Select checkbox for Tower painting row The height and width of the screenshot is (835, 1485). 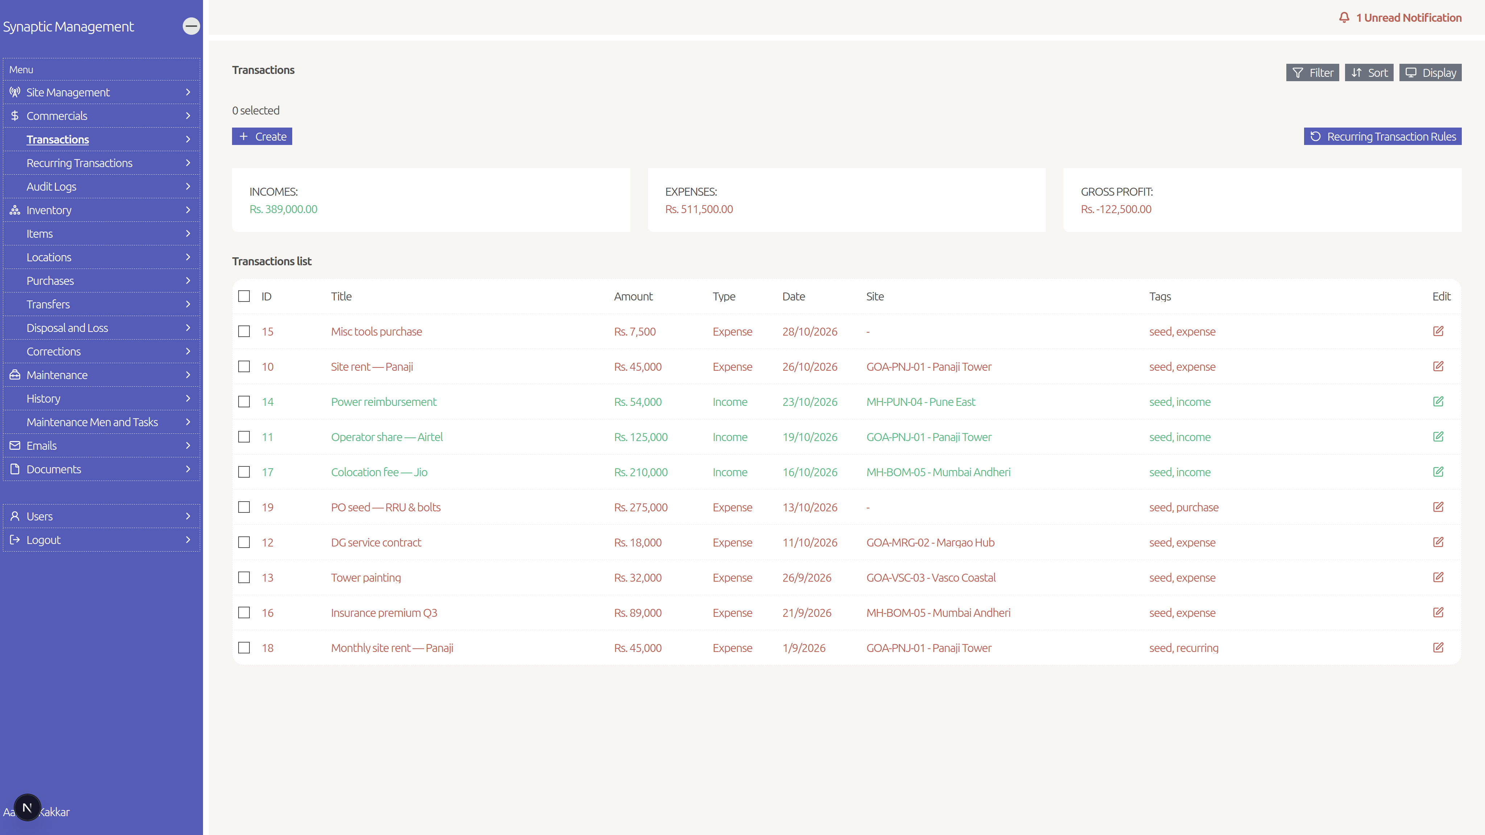[x=244, y=577]
